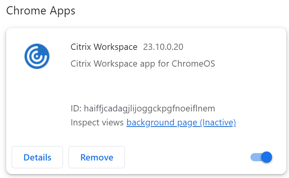Click the Citrix Workspace app for ChromeOS description

(x=143, y=63)
